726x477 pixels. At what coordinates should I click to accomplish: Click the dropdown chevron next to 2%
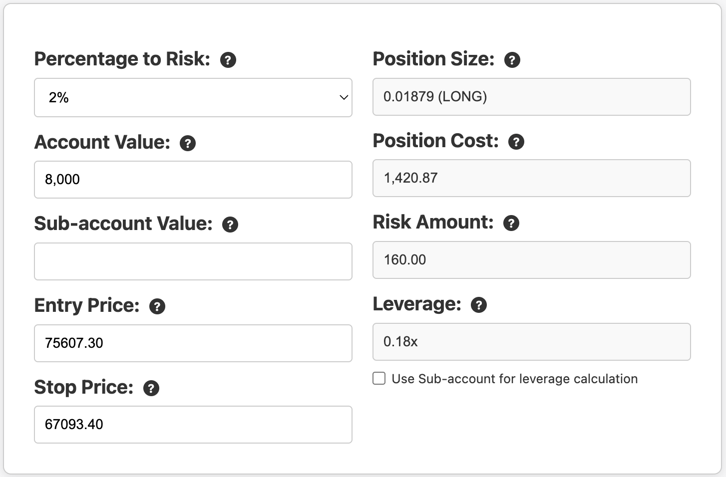click(x=343, y=97)
